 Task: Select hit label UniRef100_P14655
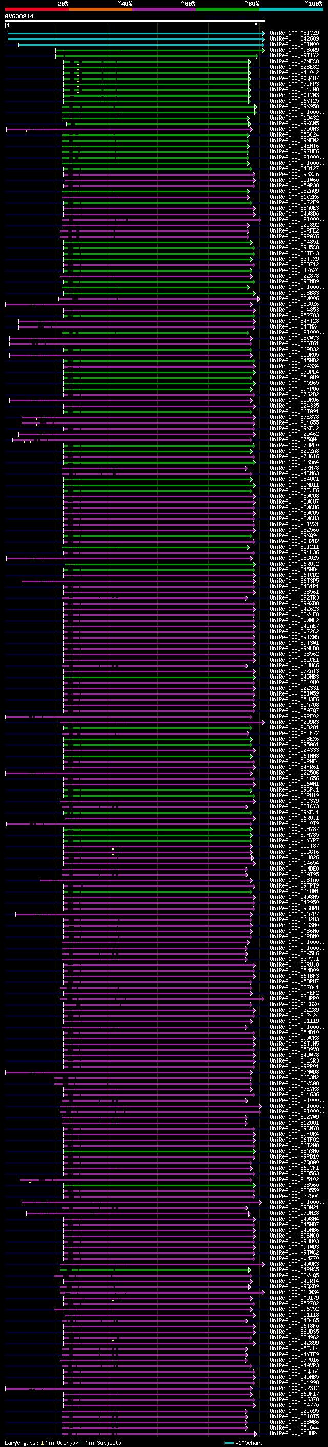294,423
